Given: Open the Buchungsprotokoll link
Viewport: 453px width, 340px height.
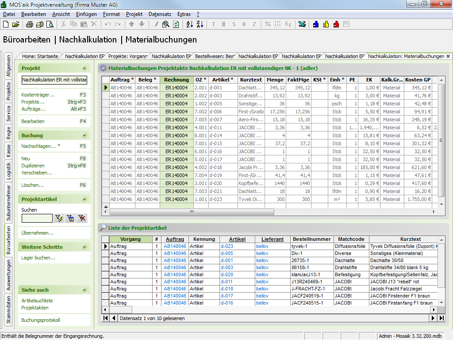Looking at the screenshot, I should [41, 320].
